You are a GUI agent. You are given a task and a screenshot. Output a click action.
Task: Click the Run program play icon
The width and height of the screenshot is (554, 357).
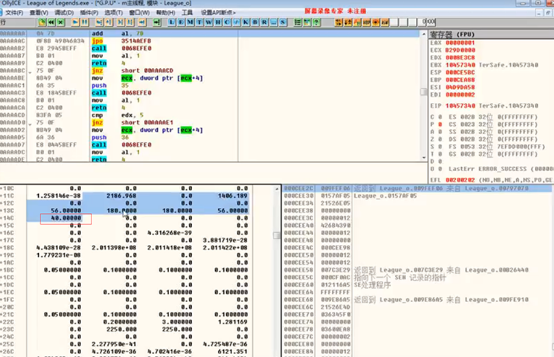(75, 22)
